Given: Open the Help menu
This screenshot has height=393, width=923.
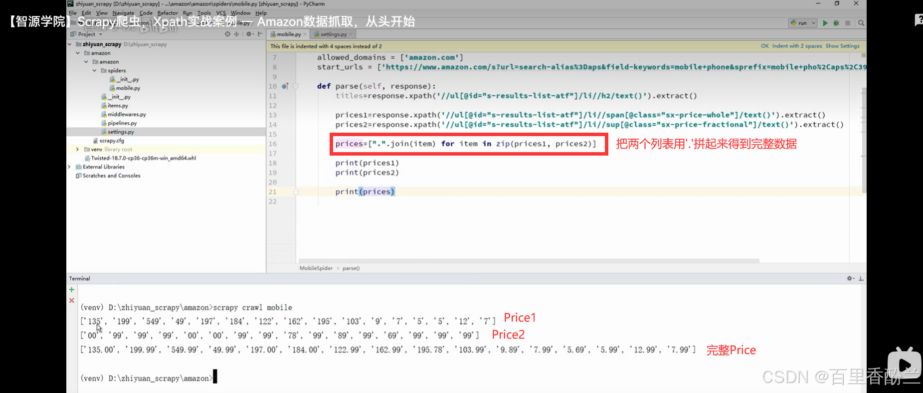Looking at the screenshot, I should pyautogui.click(x=261, y=13).
